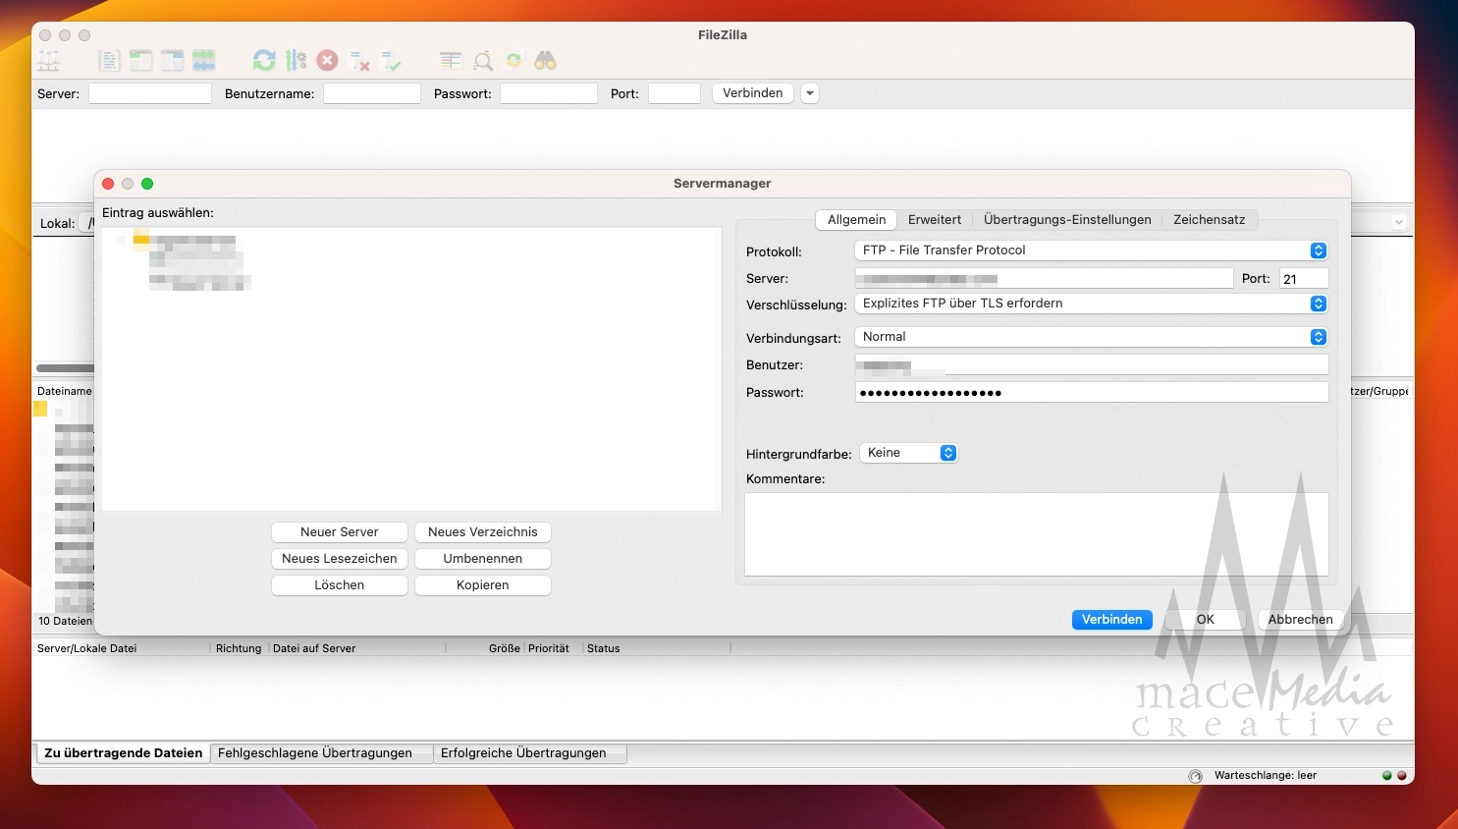Toggle the local directory tree view
Viewport: 1458px width, 829px height.
pos(140,60)
